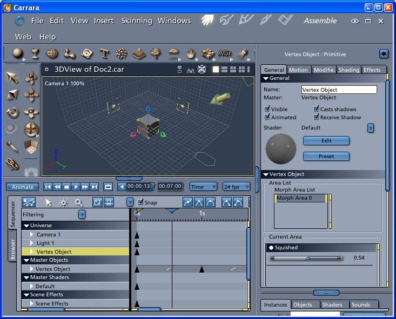
Task: Disable Receive Shadow checkbox
Action: pos(316,117)
